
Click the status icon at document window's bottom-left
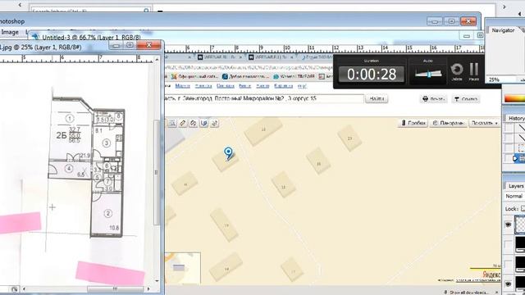click(14, 289)
